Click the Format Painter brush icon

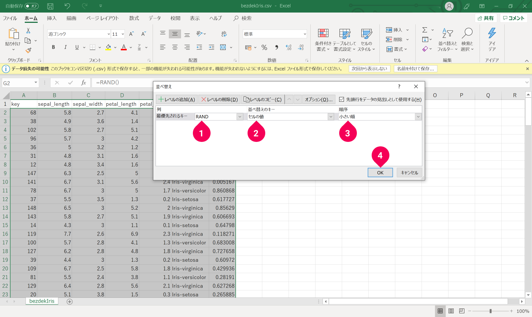pyautogui.click(x=28, y=50)
